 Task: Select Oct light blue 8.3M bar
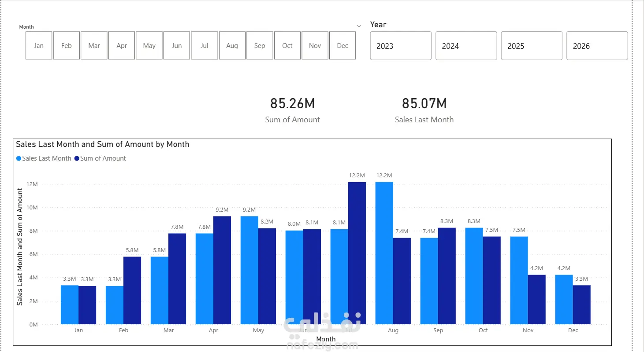474,276
